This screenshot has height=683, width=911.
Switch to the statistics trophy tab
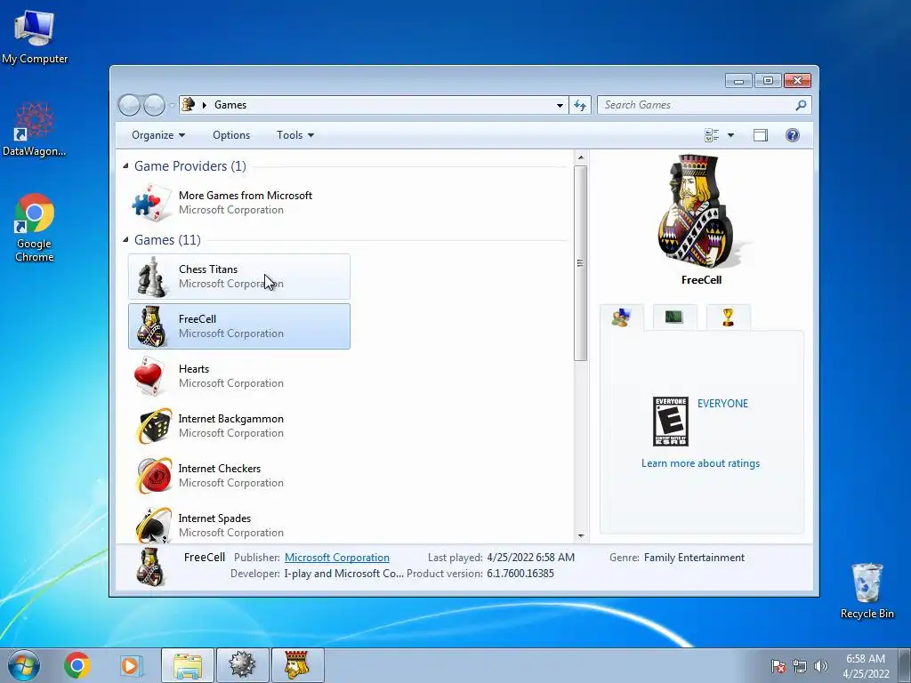pos(728,317)
